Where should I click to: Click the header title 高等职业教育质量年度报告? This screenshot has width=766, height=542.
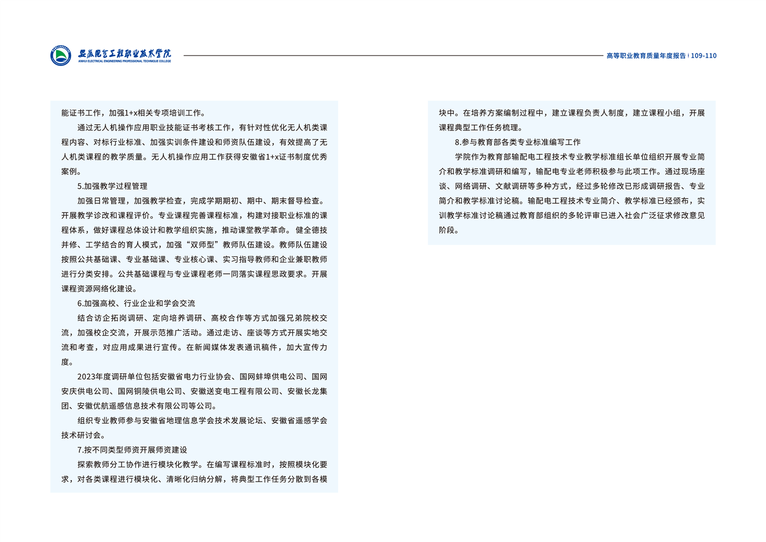point(646,56)
